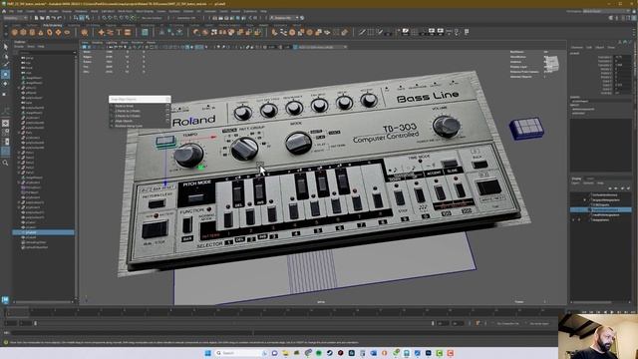Click the view cube in the viewport
This screenshot has height=359, width=638.
[551, 63]
